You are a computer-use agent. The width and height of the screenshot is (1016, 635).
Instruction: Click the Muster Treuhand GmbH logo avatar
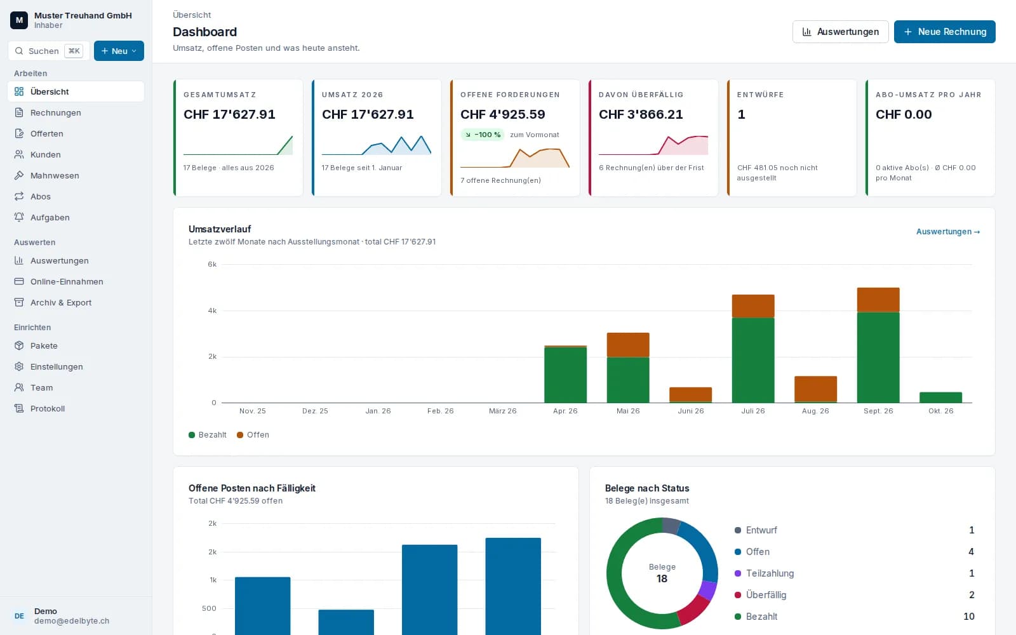click(x=19, y=20)
